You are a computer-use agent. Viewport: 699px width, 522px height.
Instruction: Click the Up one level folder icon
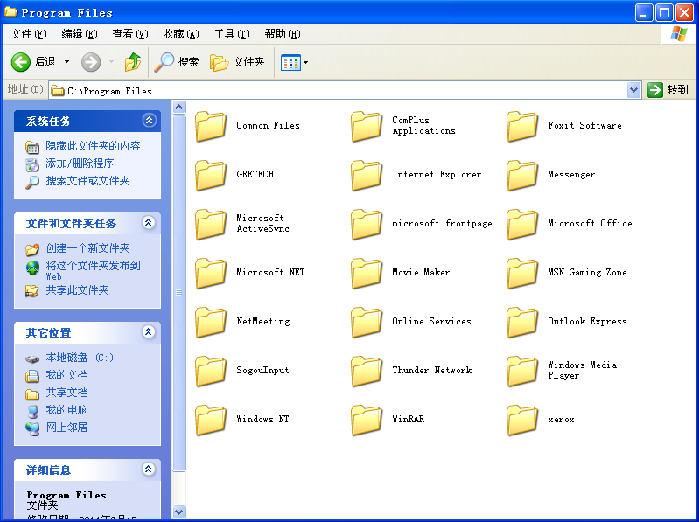coord(133,62)
